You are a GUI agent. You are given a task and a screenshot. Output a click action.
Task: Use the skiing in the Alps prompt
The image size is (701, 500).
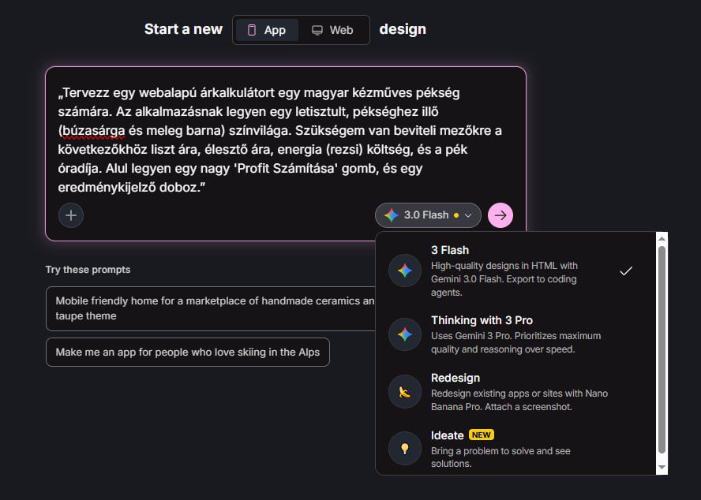(x=188, y=352)
